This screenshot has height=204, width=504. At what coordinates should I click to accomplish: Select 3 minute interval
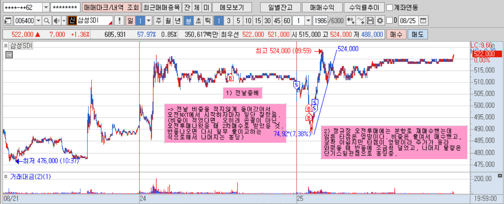click(229, 21)
